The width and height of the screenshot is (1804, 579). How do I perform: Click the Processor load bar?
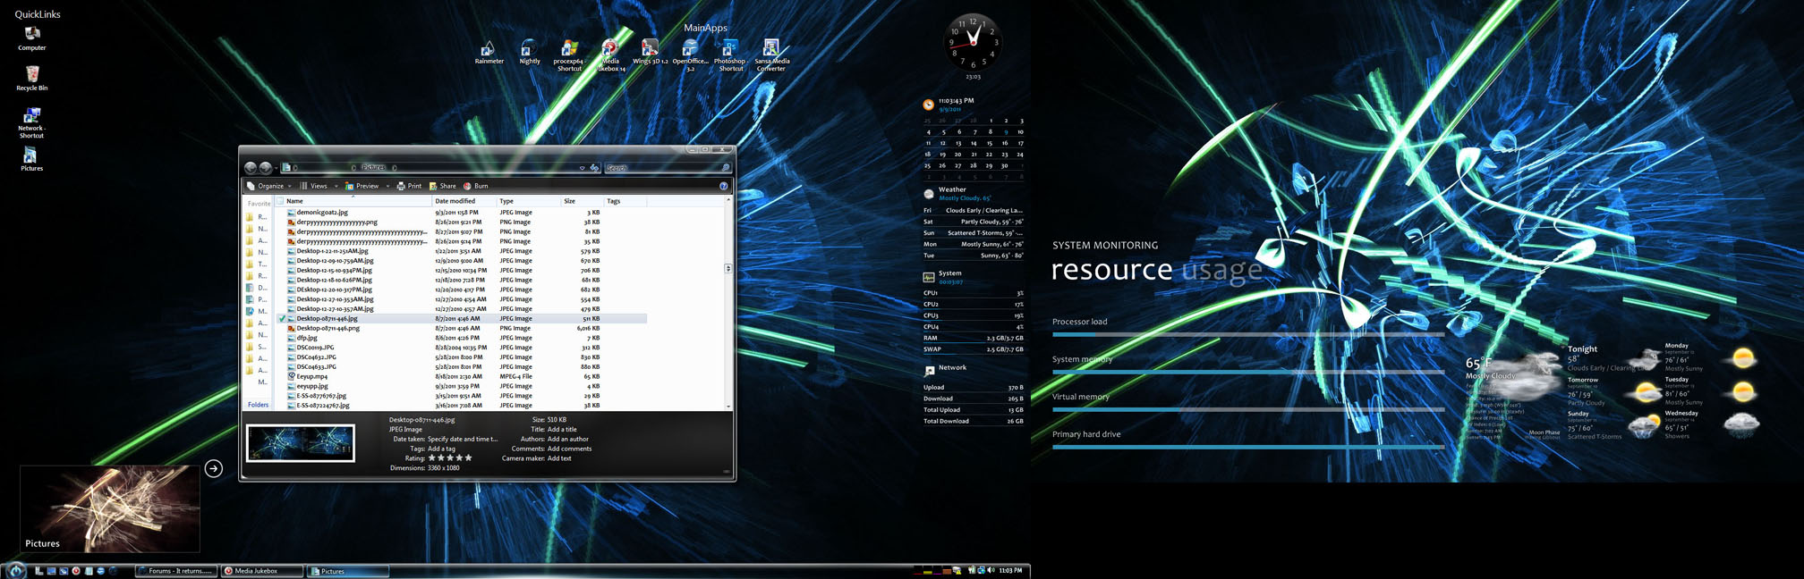(x=1248, y=334)
